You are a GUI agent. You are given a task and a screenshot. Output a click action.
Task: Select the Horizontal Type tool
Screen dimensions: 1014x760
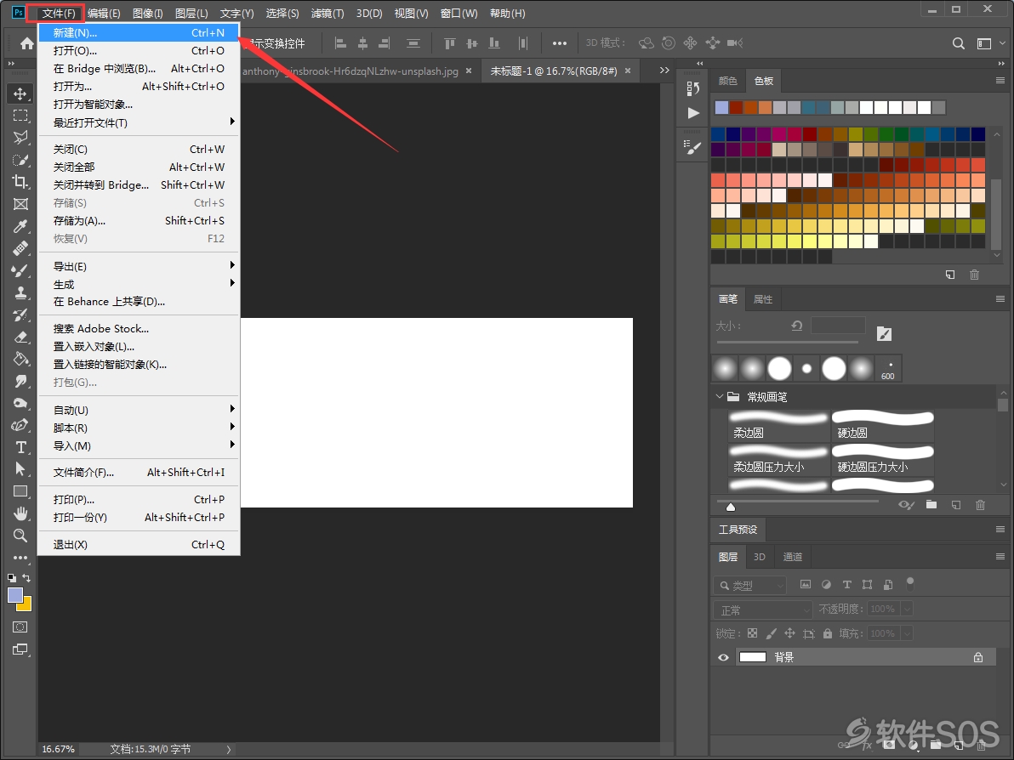(20, 447)
